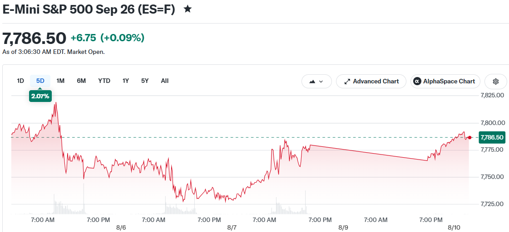Show the YTD range
Image resolution: width=509 pixels, height=232 pixels.
[104, 81]
